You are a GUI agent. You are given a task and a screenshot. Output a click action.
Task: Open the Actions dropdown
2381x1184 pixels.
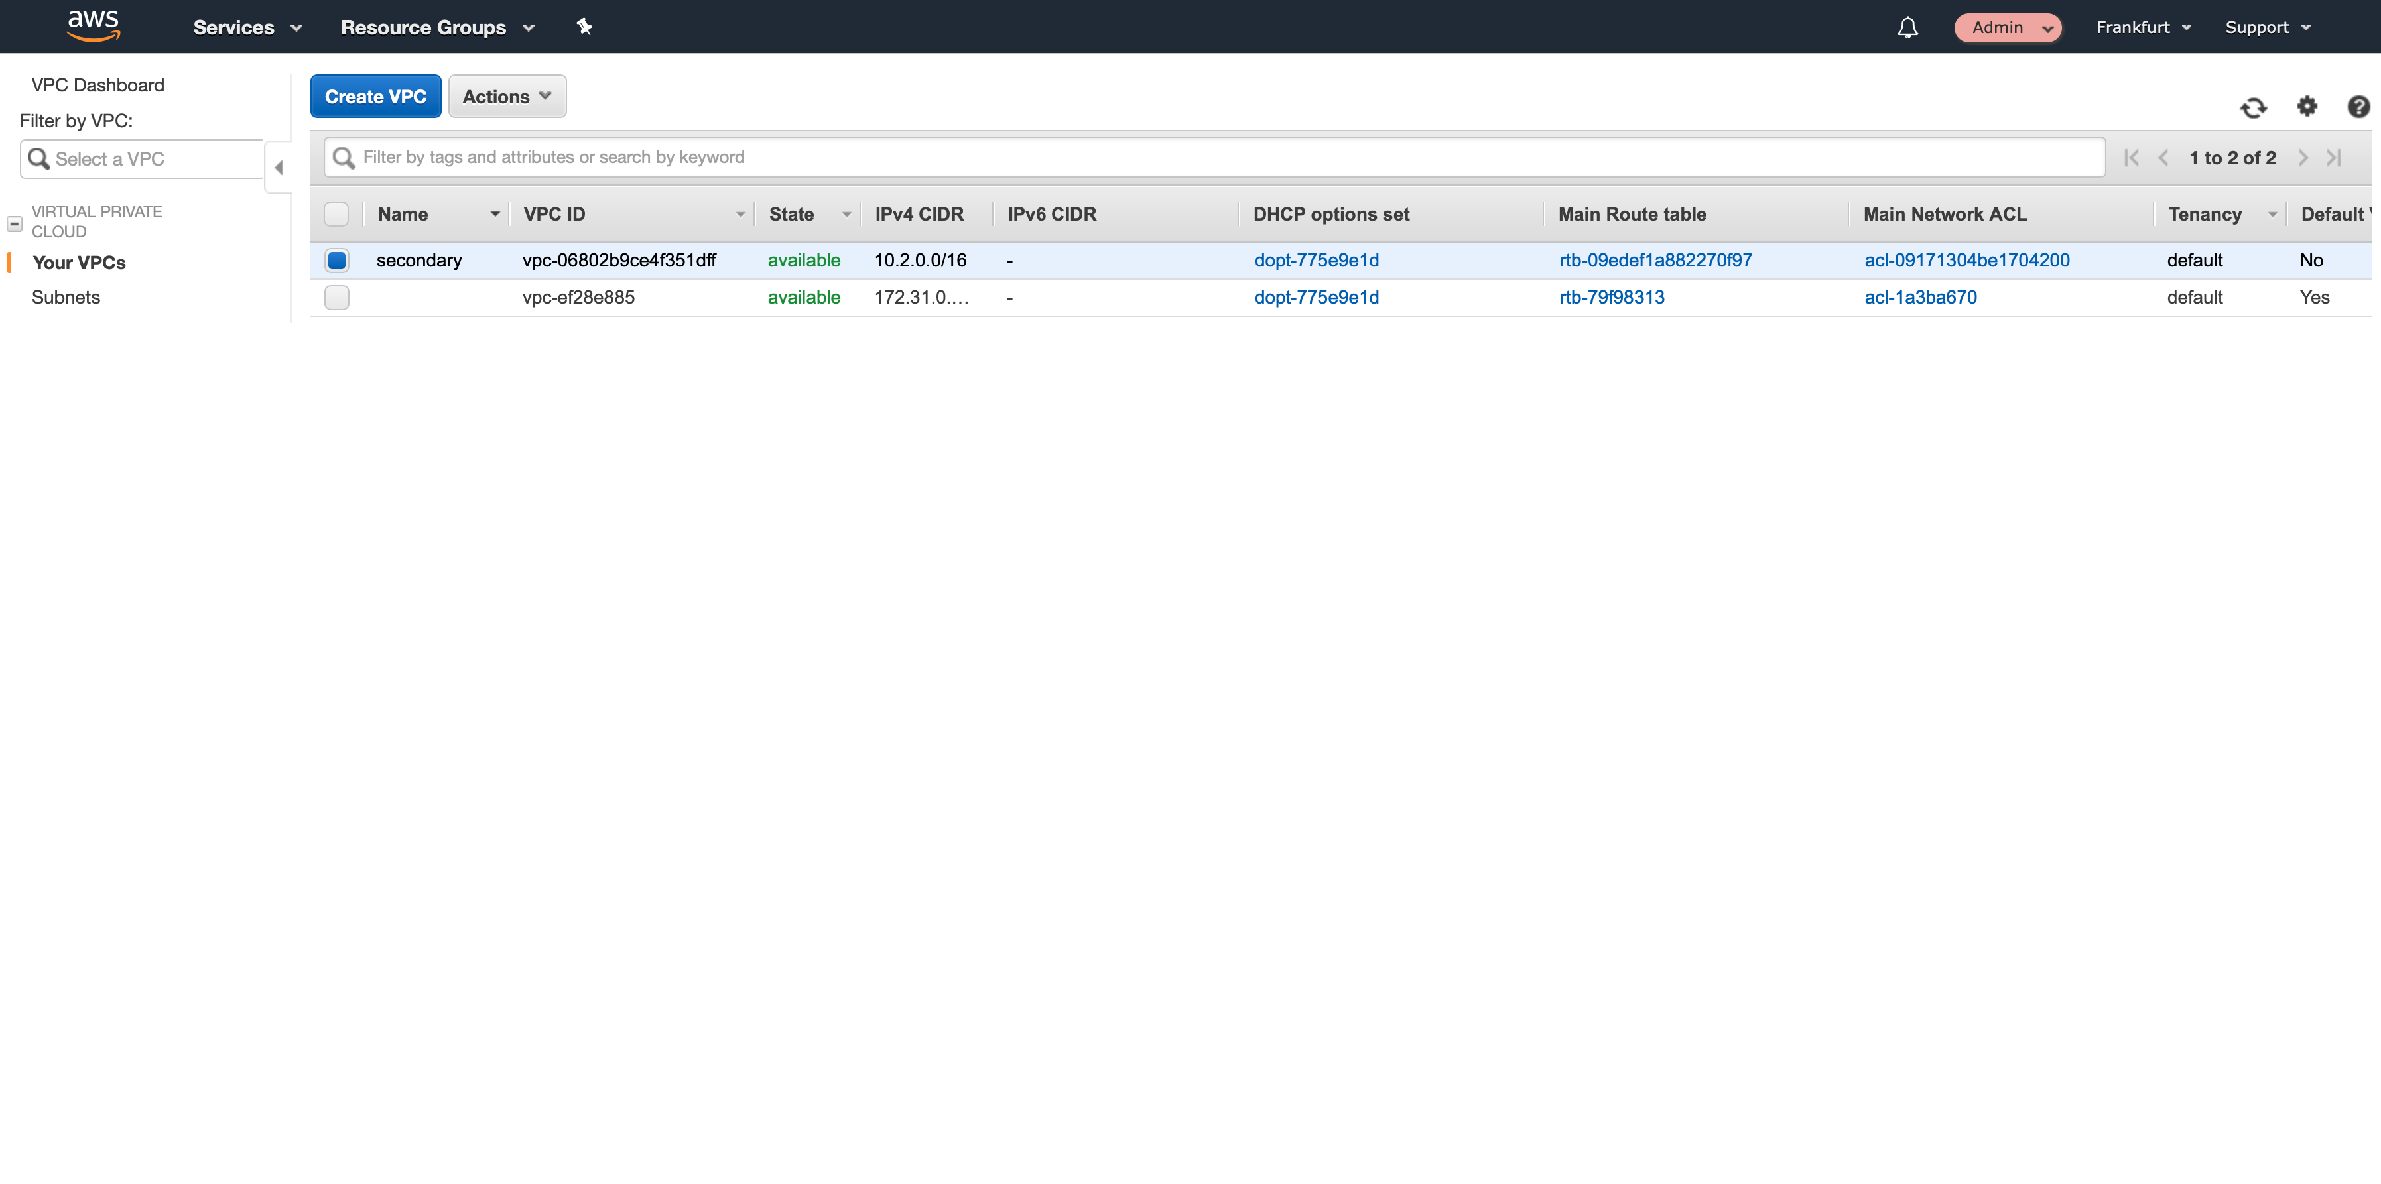click(x=507, y=96)
